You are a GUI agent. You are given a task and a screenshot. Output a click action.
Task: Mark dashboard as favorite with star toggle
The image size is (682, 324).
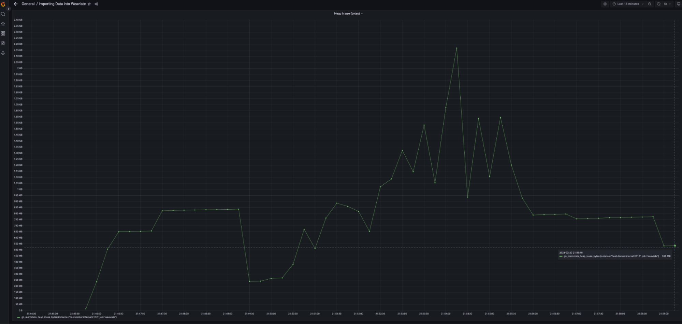[x=89, y=4]
